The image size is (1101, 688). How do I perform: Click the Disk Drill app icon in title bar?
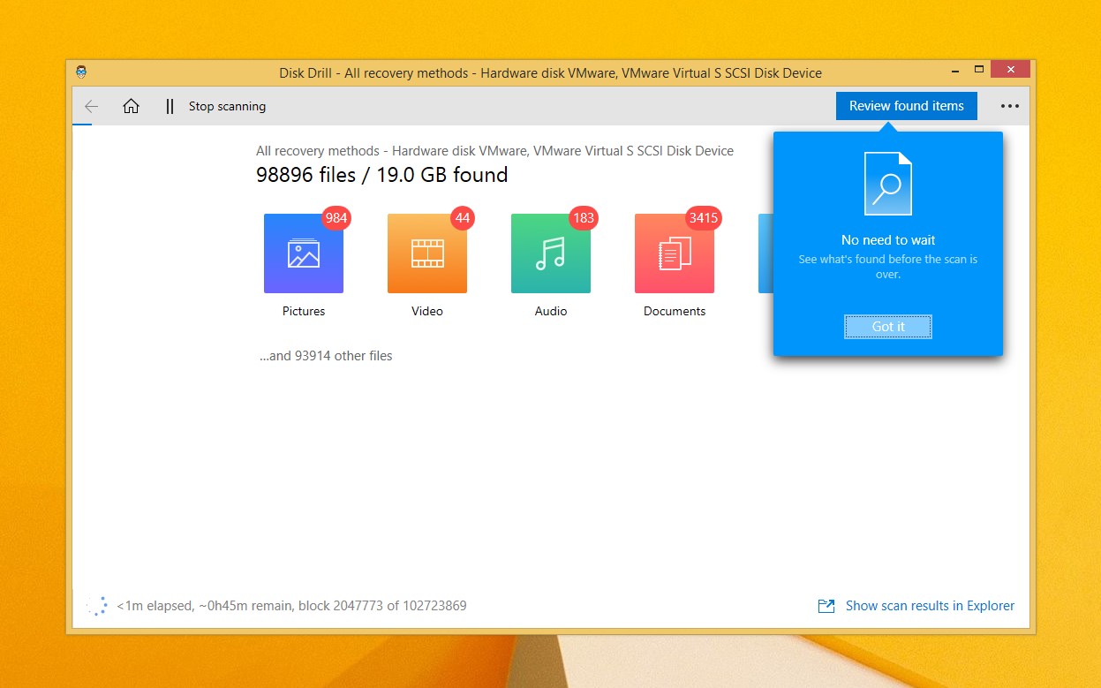point(81,72)
